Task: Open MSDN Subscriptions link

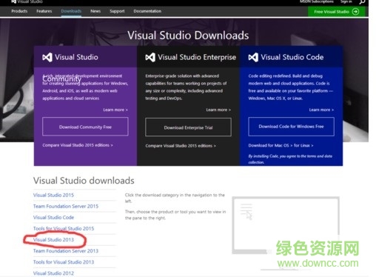Action: [317, 1]
